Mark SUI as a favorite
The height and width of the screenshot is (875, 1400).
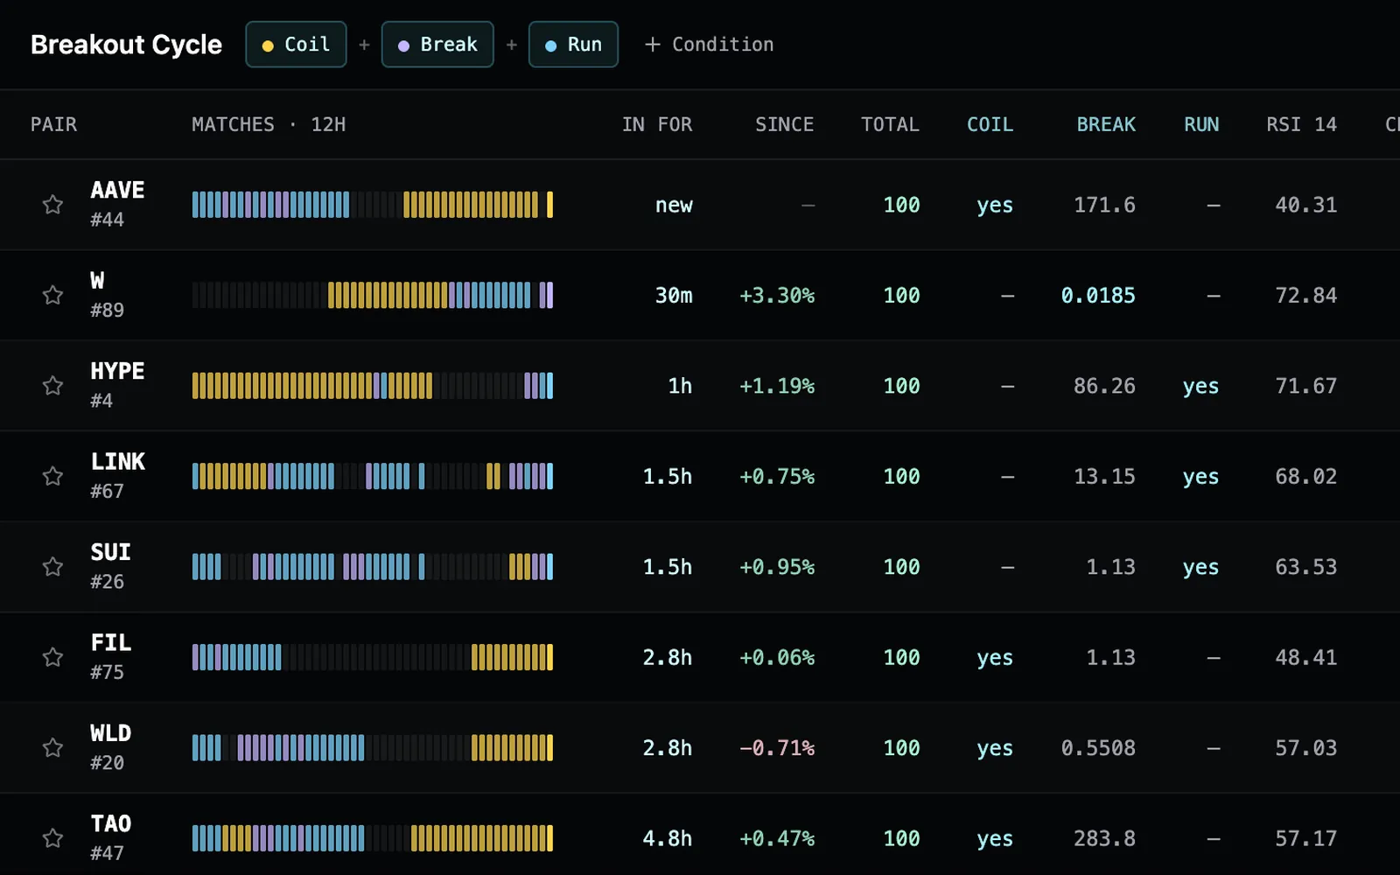coord(52,567)
